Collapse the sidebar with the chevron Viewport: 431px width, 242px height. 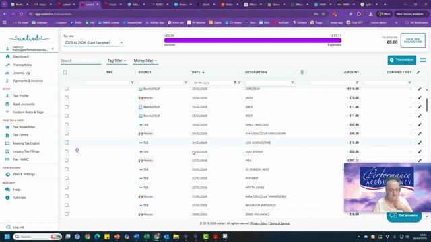pos(53,49)
